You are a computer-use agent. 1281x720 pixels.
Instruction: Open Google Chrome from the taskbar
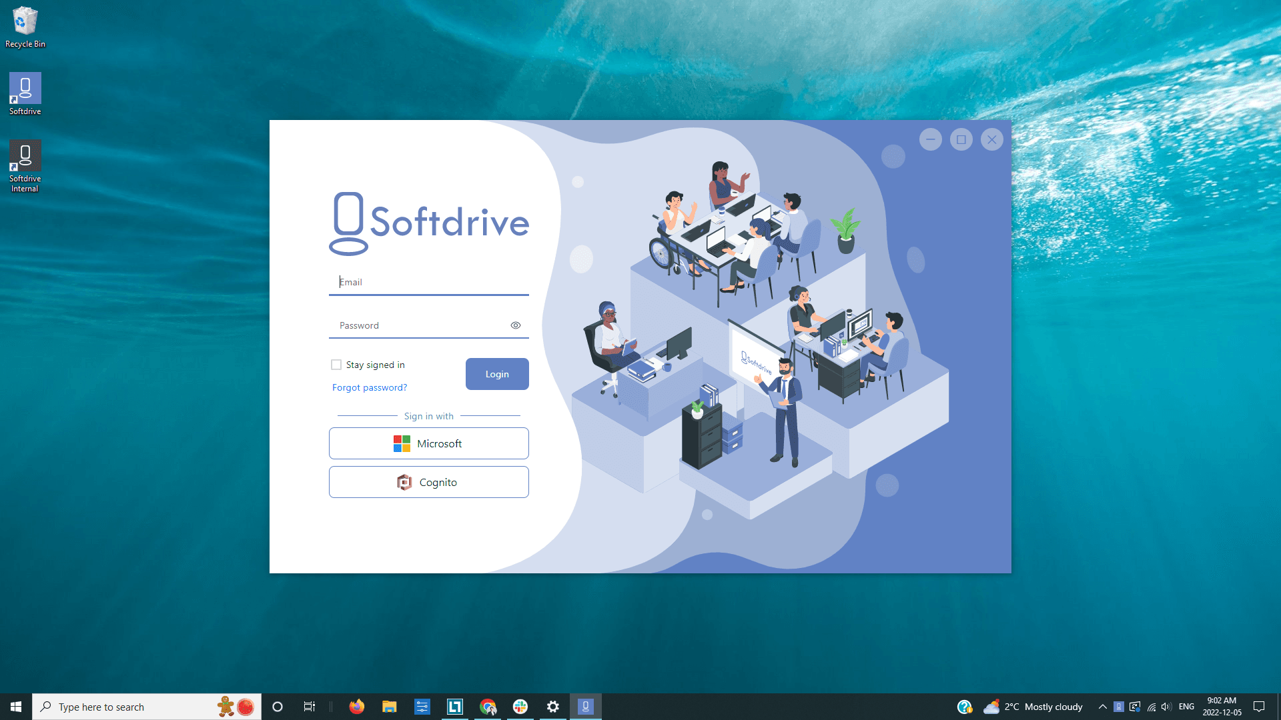(x=488, y=706)
